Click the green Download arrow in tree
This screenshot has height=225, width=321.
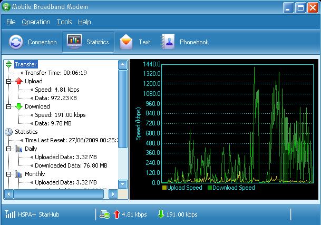tap(18, 106)
